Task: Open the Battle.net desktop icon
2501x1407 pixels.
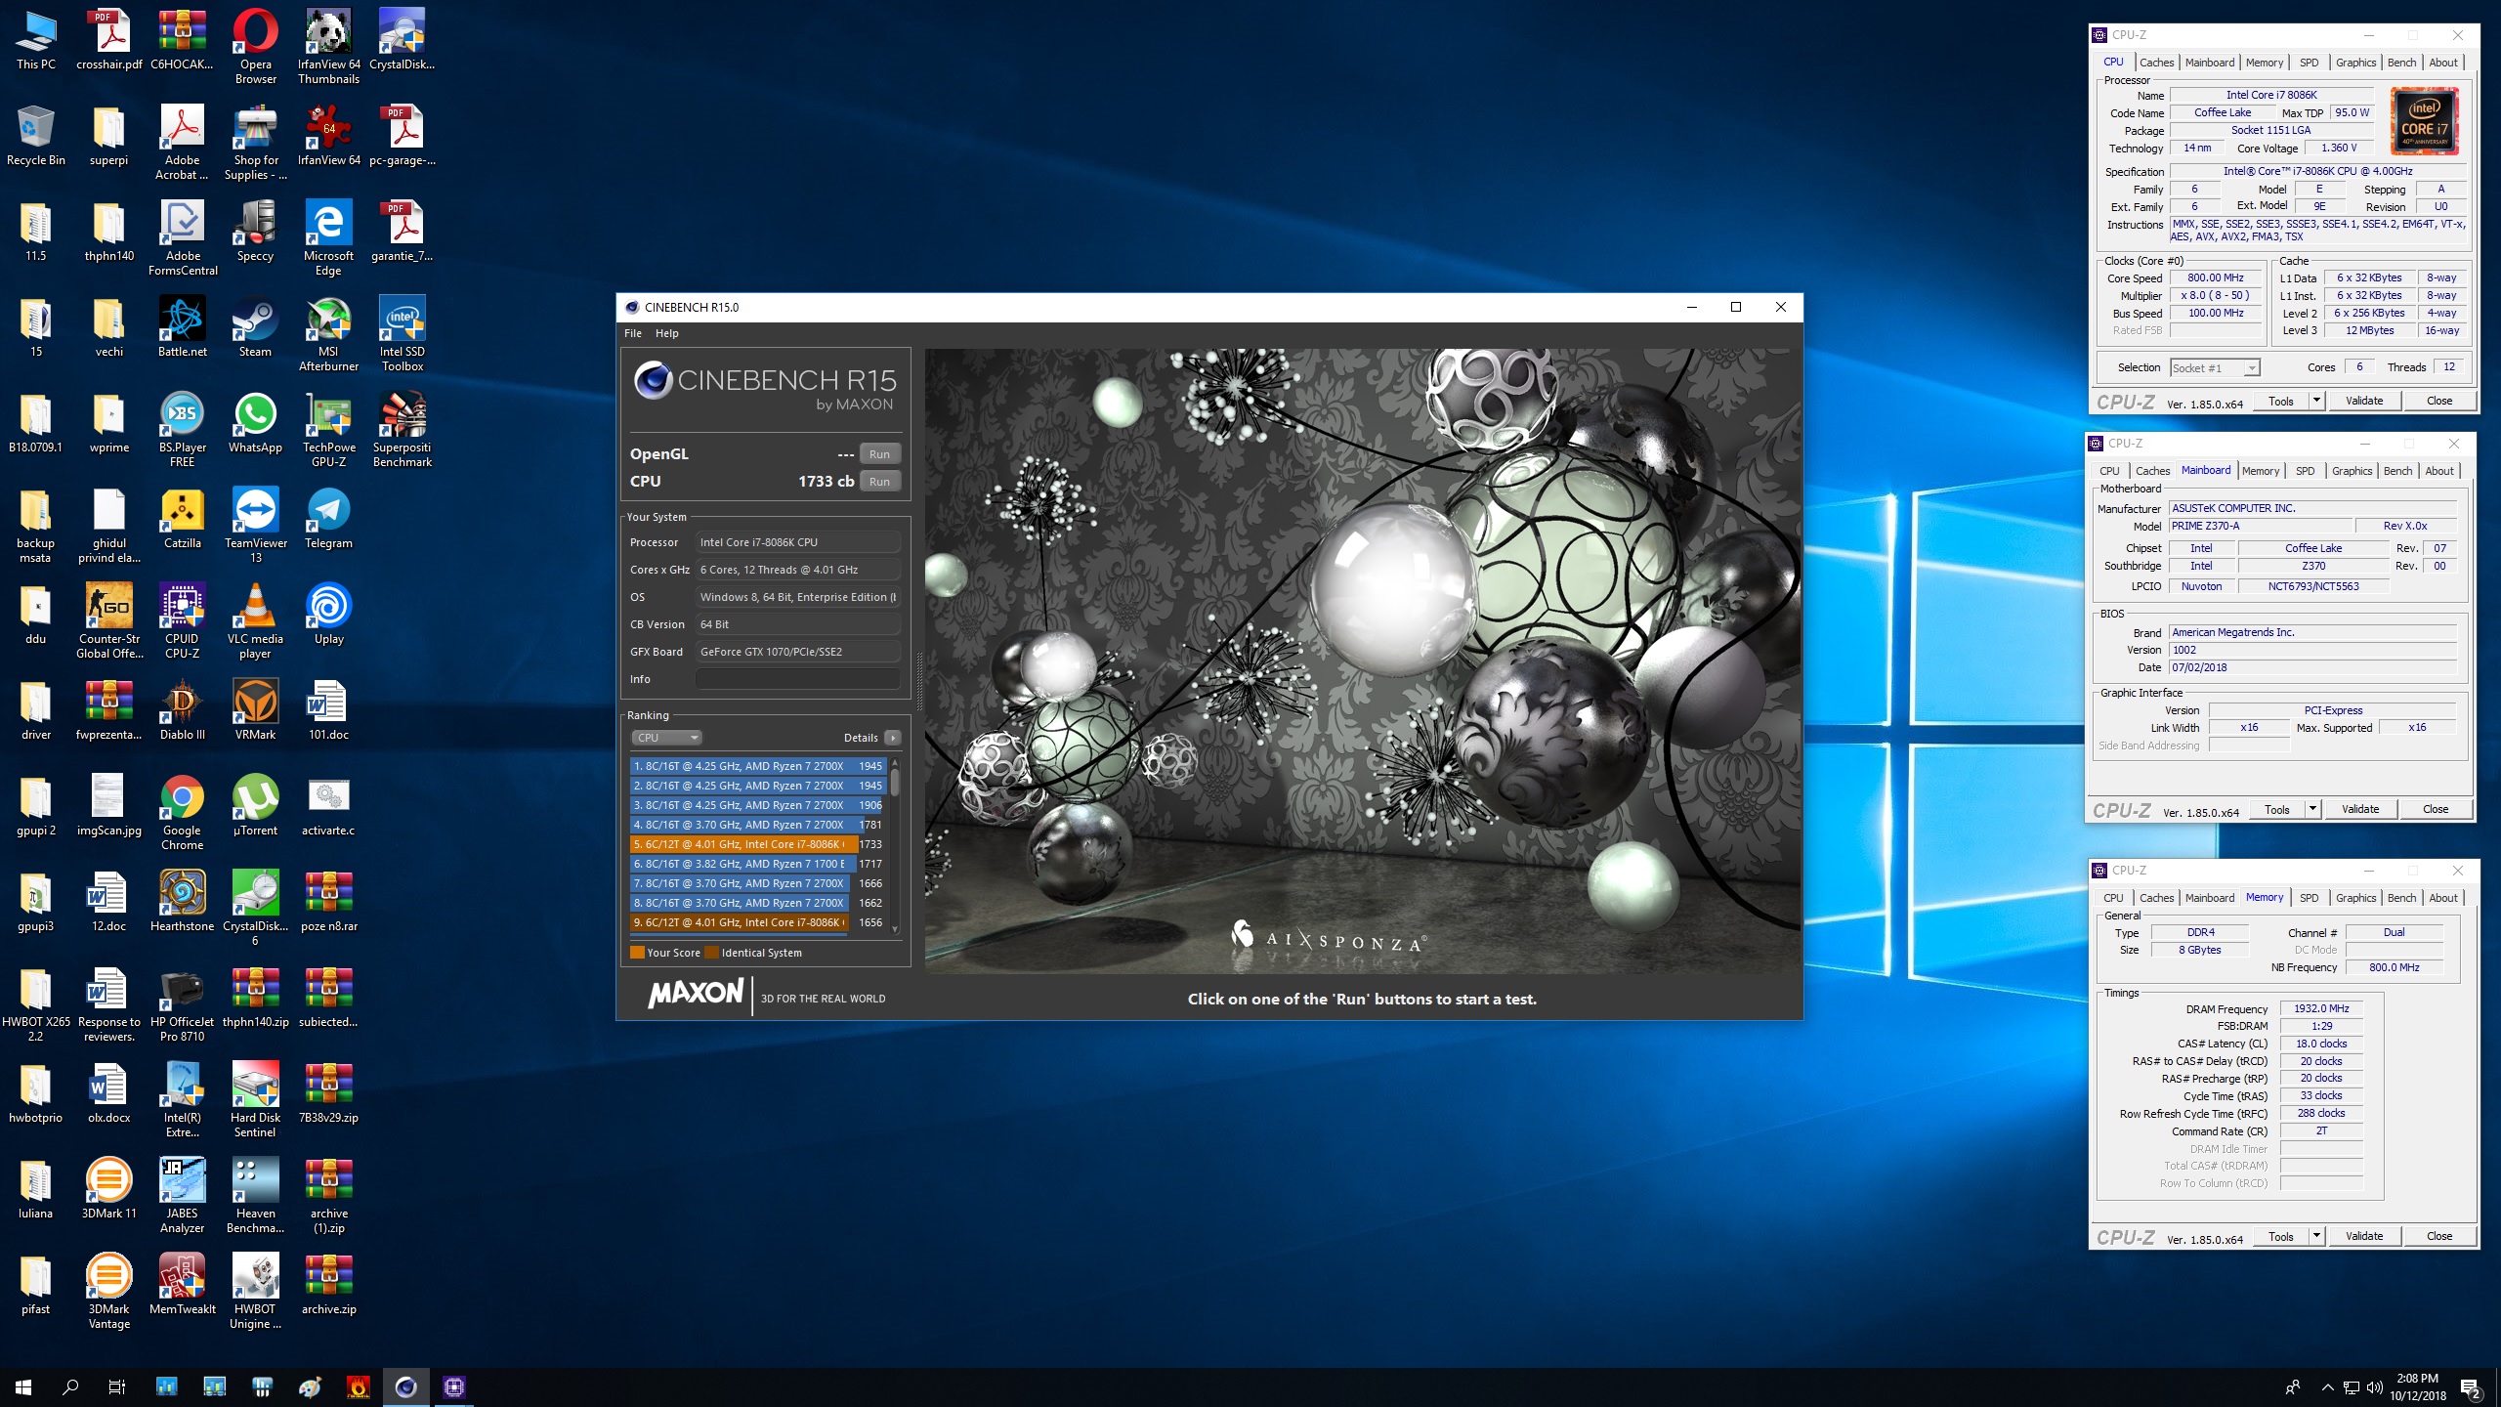Action: [183, 327]
